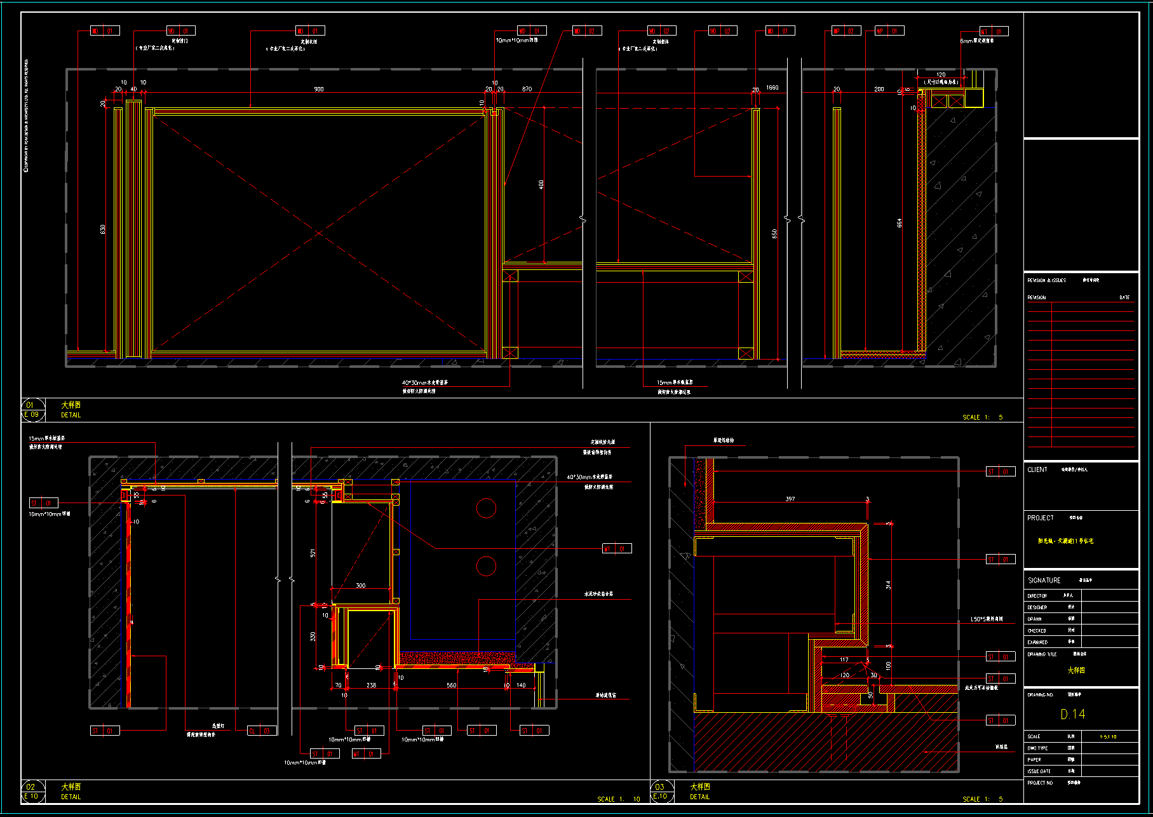Image resolution: width=1153 pixels, height=817 pixels.
Task: Click the 630 vertical dimension
Action: point(103,229)
